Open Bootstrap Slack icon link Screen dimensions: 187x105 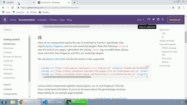(x=158, y=19)
